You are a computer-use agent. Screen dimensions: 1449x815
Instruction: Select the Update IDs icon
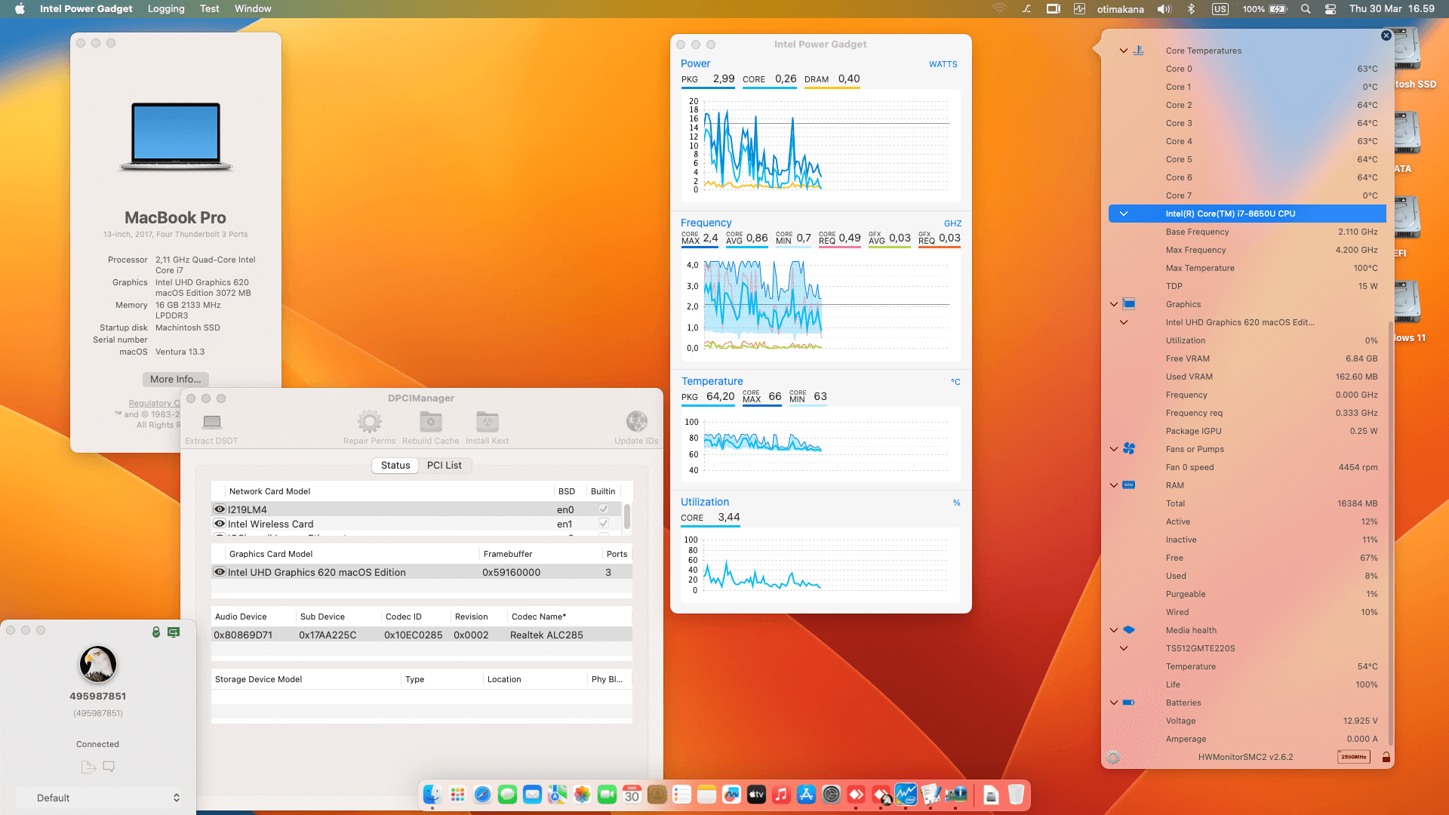click(636, 423)
